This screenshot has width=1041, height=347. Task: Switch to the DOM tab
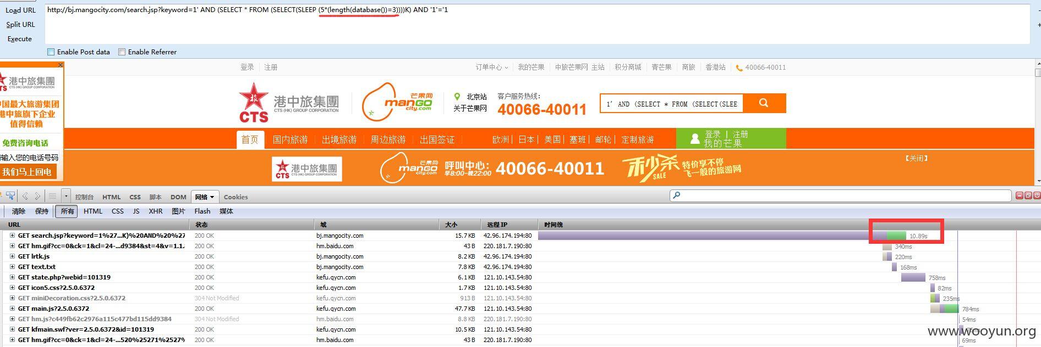(178, 197)
